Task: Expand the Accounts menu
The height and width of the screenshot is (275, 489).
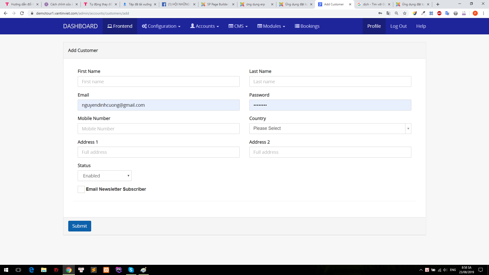Action: [205, 26]
